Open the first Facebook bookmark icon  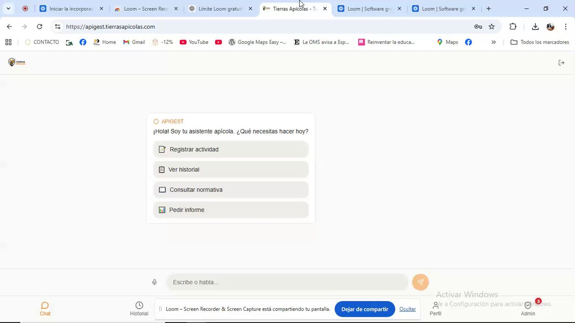pos(83,42)
